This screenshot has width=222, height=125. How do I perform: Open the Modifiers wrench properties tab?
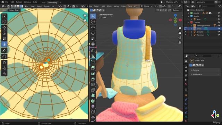(x=186, y=100)
